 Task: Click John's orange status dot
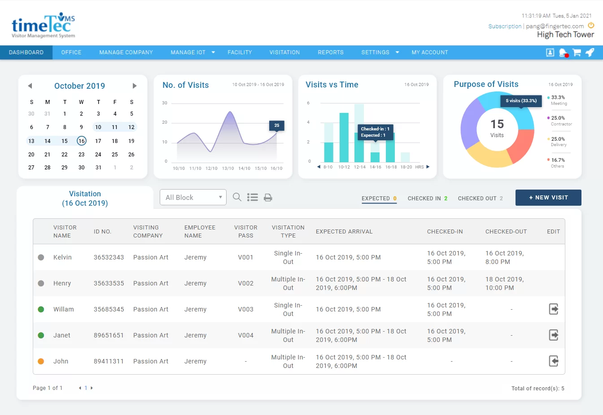pyautogui.click(x=41, y=361)
